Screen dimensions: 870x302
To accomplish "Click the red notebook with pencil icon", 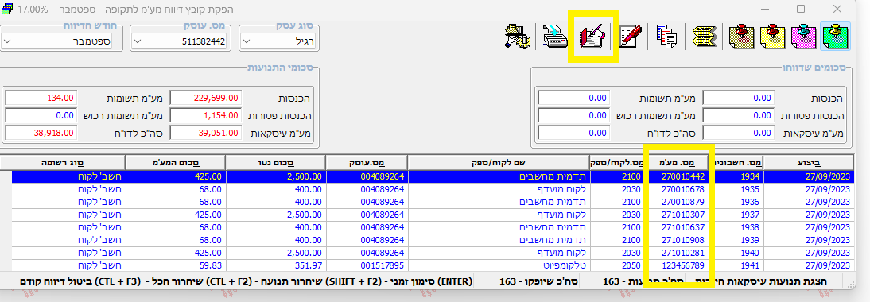I will tap(592, 37).
